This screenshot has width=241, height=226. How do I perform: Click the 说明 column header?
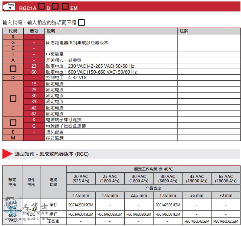51,31
